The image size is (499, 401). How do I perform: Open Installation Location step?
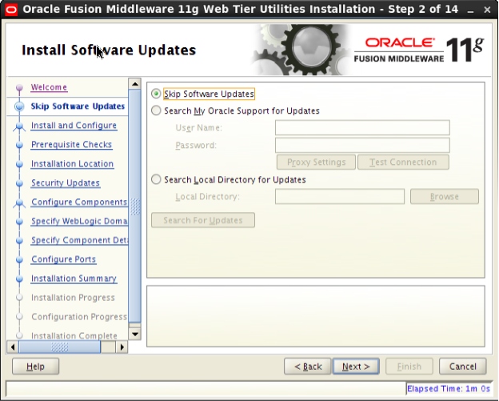tap(72, 163)
